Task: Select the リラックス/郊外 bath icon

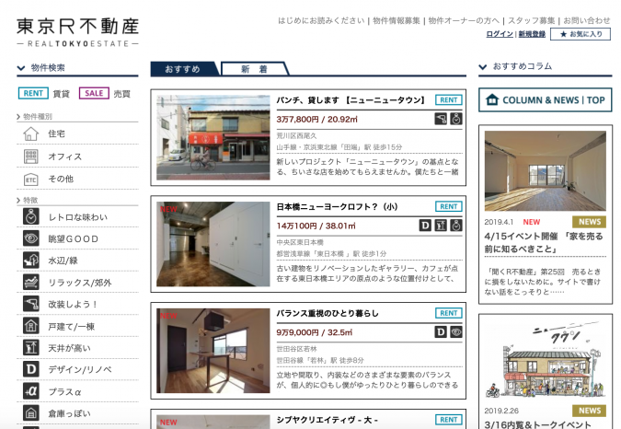Action: (31, 282)
